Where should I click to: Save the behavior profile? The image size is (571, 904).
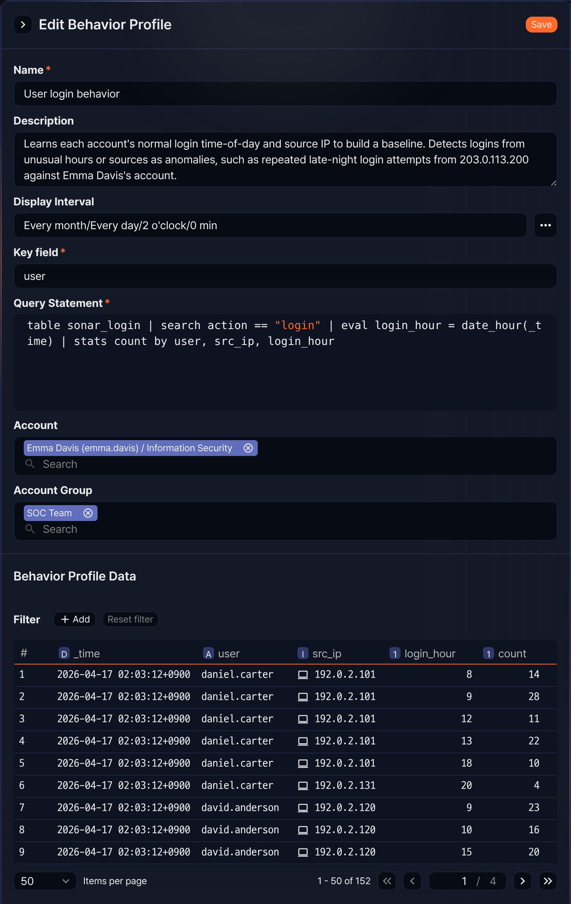[541, 25]
